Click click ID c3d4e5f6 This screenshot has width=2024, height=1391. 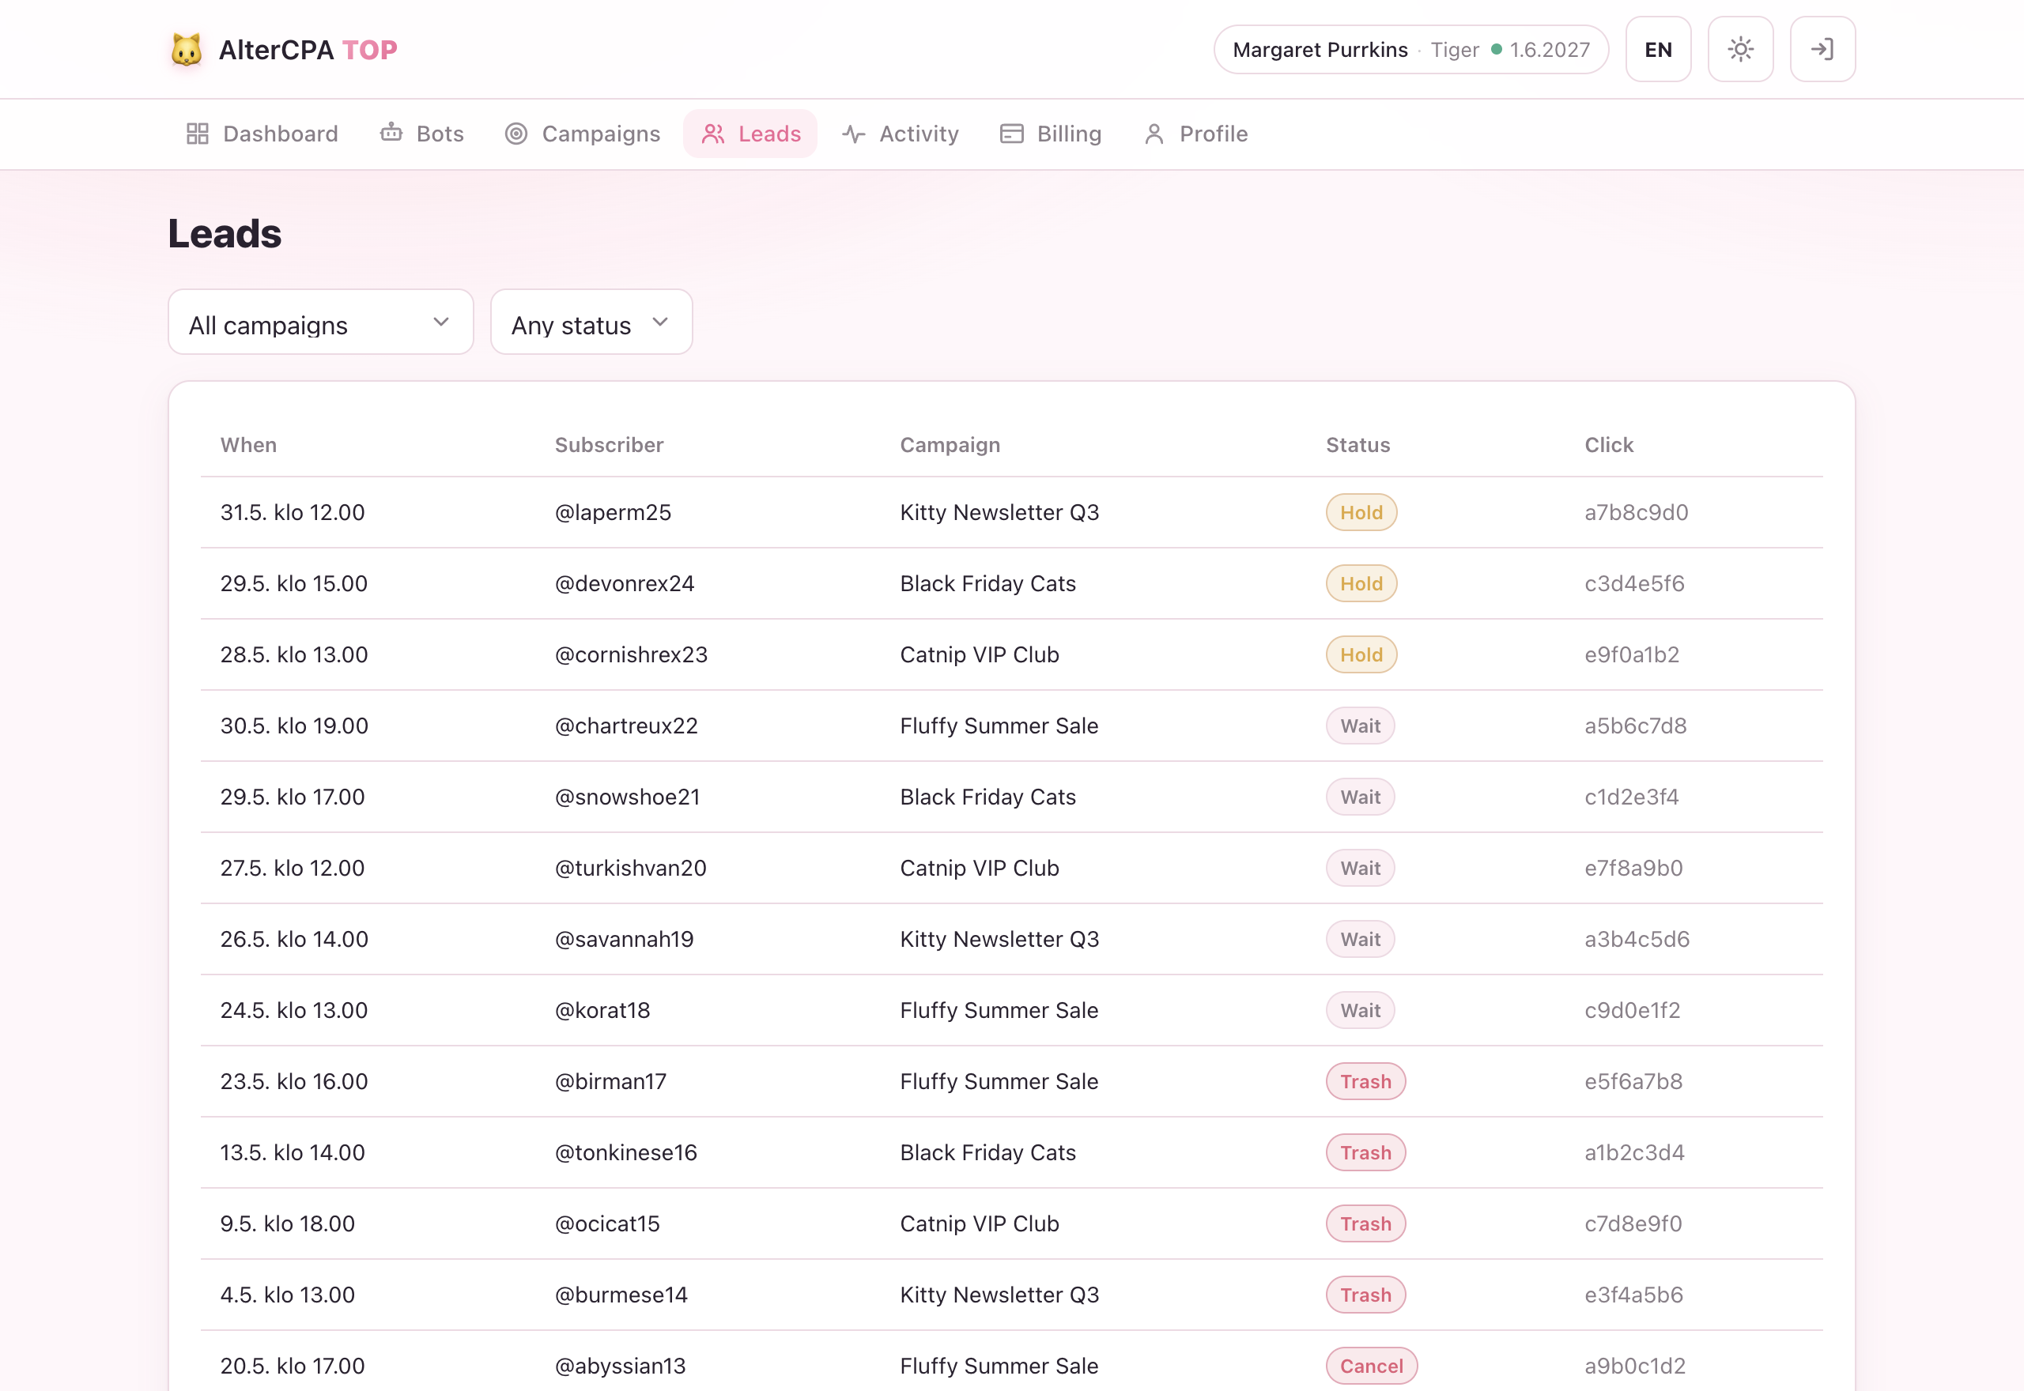click(1634, 584)
